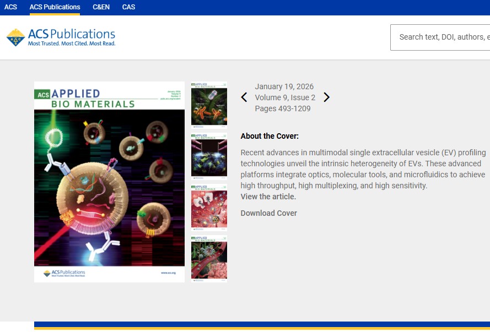Select the second cover thumbnail with blue crystals
The width and height of the screenshot is (490, 332).
point(209,156)
